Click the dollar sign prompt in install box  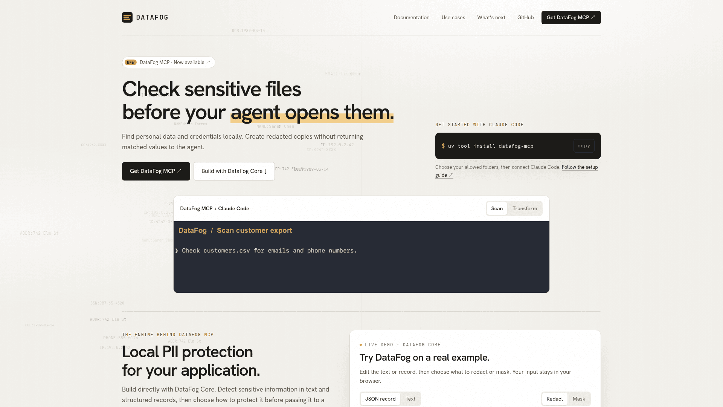[443, 146]
